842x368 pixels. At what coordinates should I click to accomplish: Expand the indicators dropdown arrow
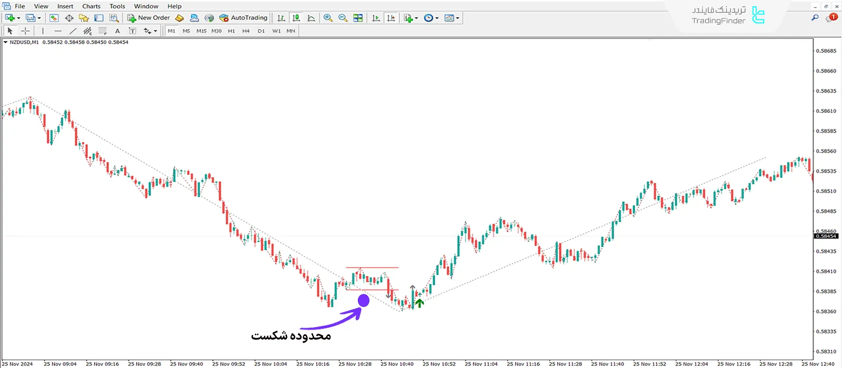point(416,18)
